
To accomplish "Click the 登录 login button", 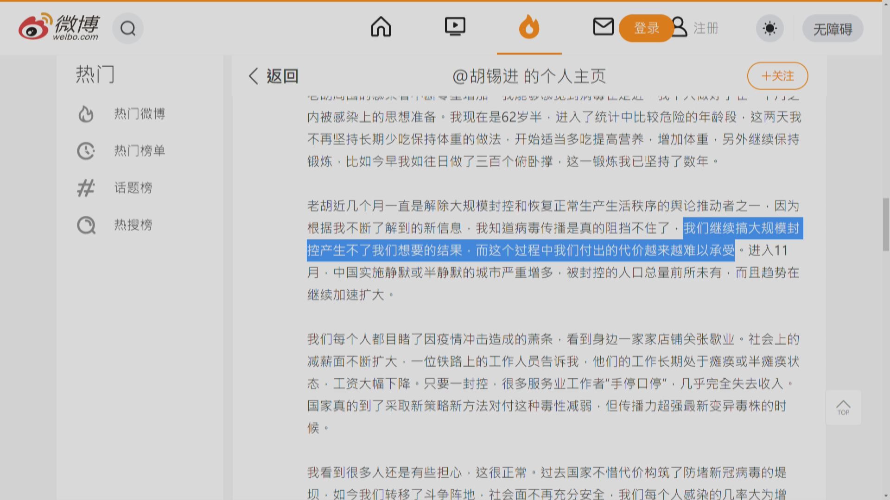I will (x=646, y=28).
